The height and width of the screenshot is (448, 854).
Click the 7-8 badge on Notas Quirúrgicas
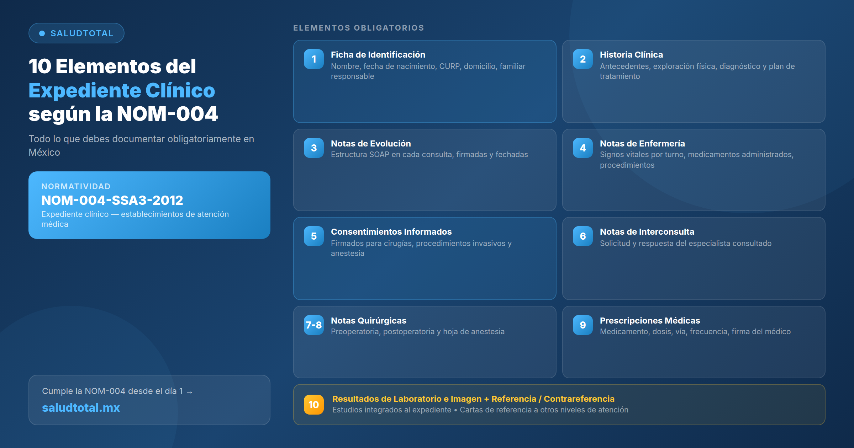pos(313,325)
